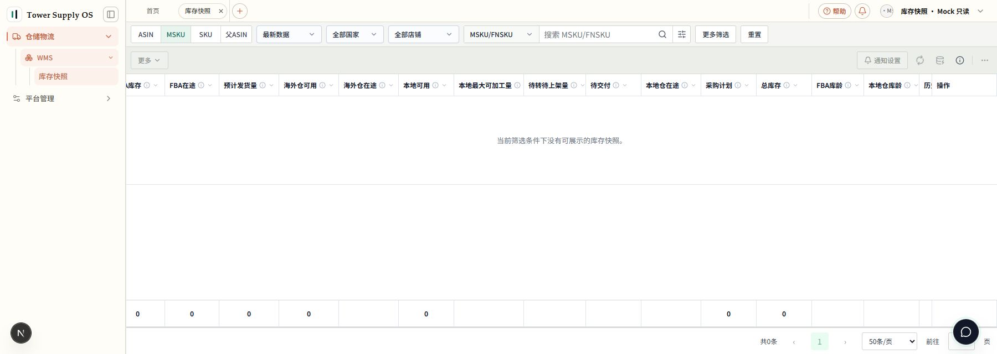Viewport: 997px width, 354px height.
Task: Click info icon next to 本地最大可加工量
Action: tap(517, 85)
